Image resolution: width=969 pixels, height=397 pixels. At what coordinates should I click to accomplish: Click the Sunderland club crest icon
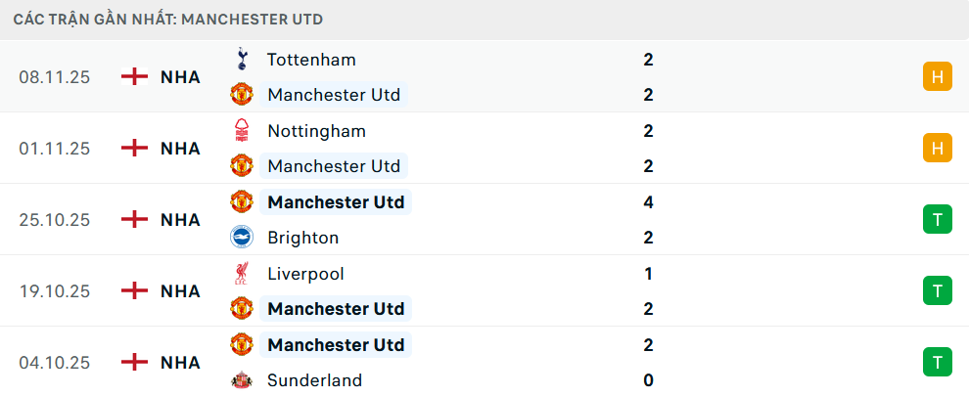click(241, 380)
